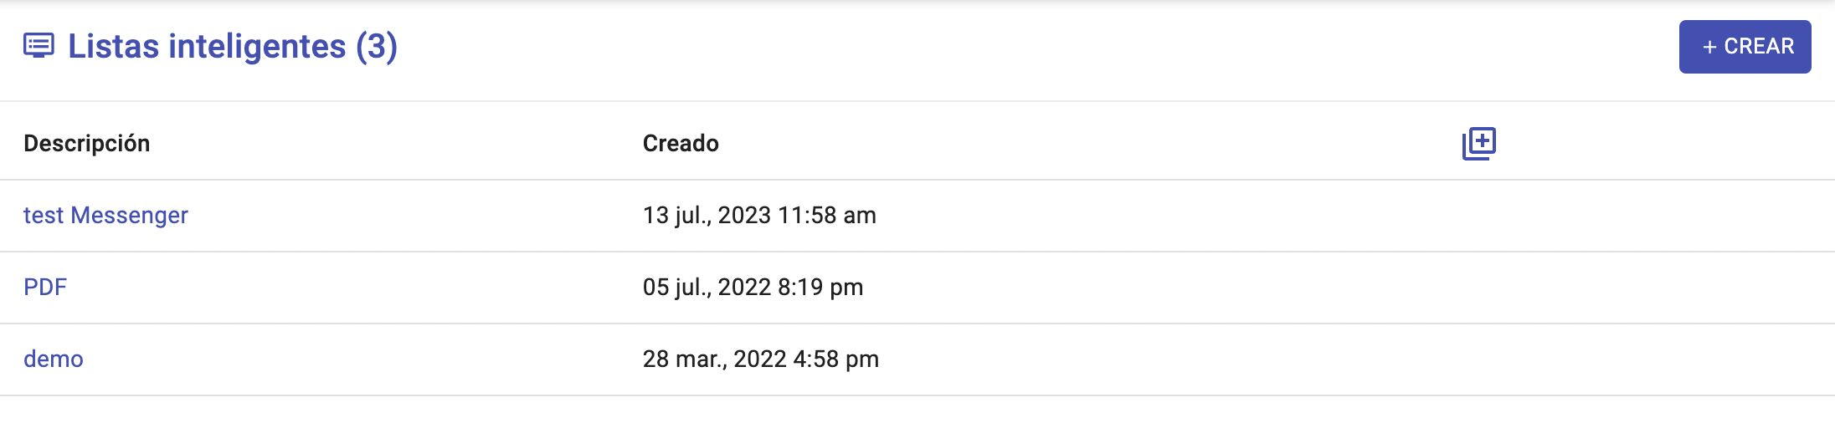Click the Descripción column header
Viewport: 1835px width, 428px height.
pos(87,144)
